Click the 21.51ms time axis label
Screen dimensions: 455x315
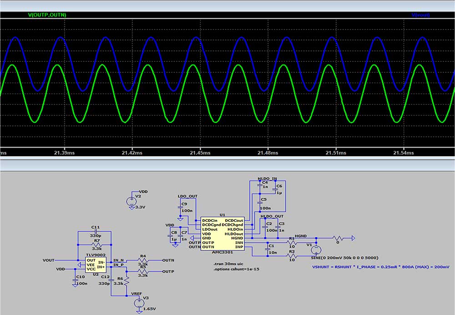[x=336, y=153]
